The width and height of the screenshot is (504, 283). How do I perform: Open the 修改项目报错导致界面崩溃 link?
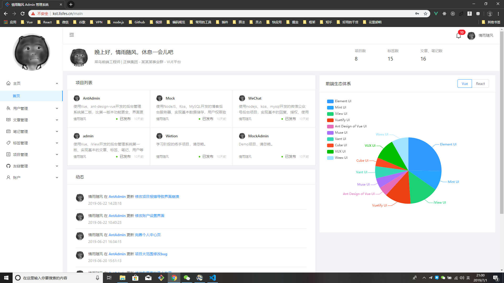(157, 197)
